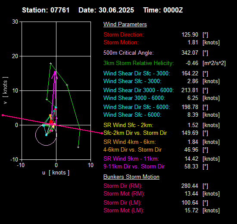Image resolution: width=237 pixels, height=224 pixels.
Task: Select the 3km Storm Relative Helicity label
Action: tap(139, 63)
